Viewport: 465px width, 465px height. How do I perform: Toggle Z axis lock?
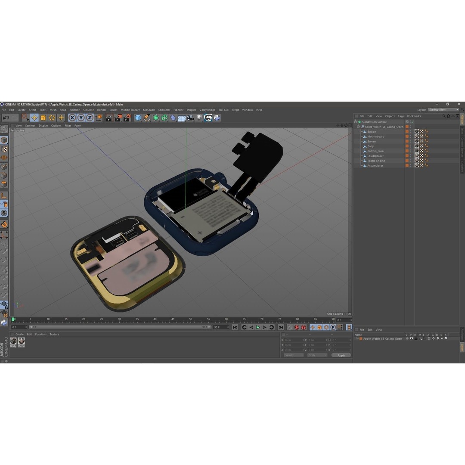pos(90,118)
